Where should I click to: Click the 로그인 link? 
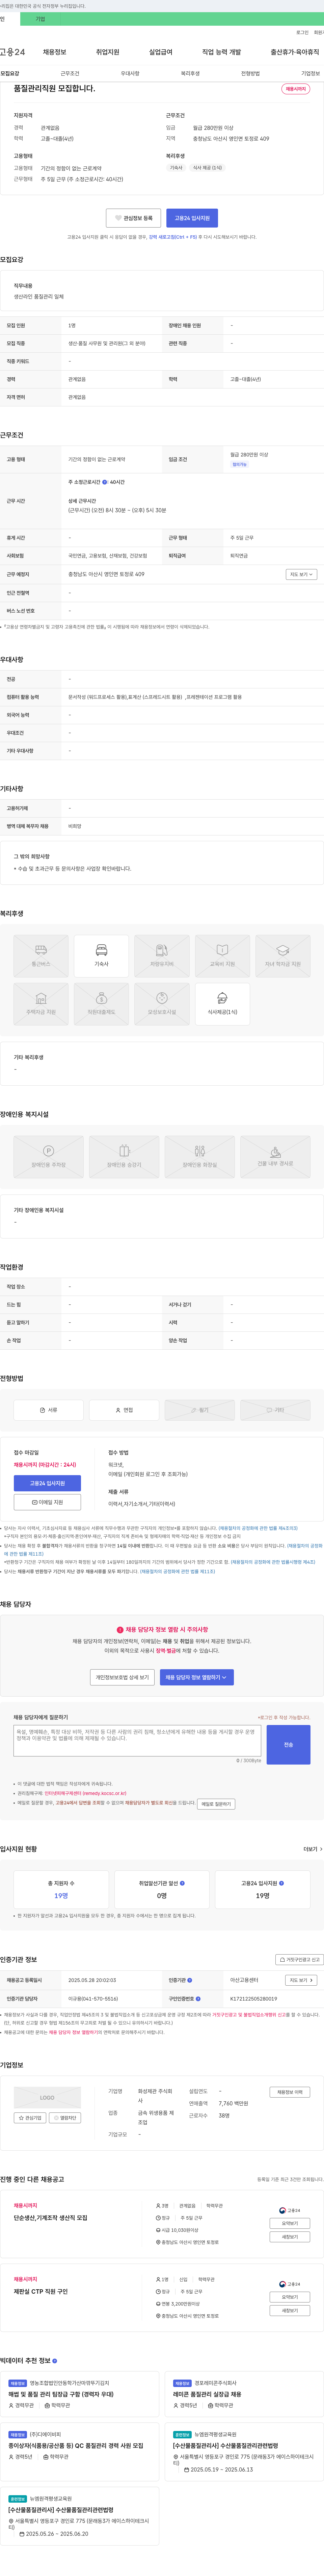pos(302,32)
